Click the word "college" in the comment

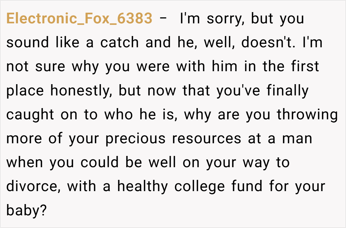pyautogui.click(x=199, y=186)
